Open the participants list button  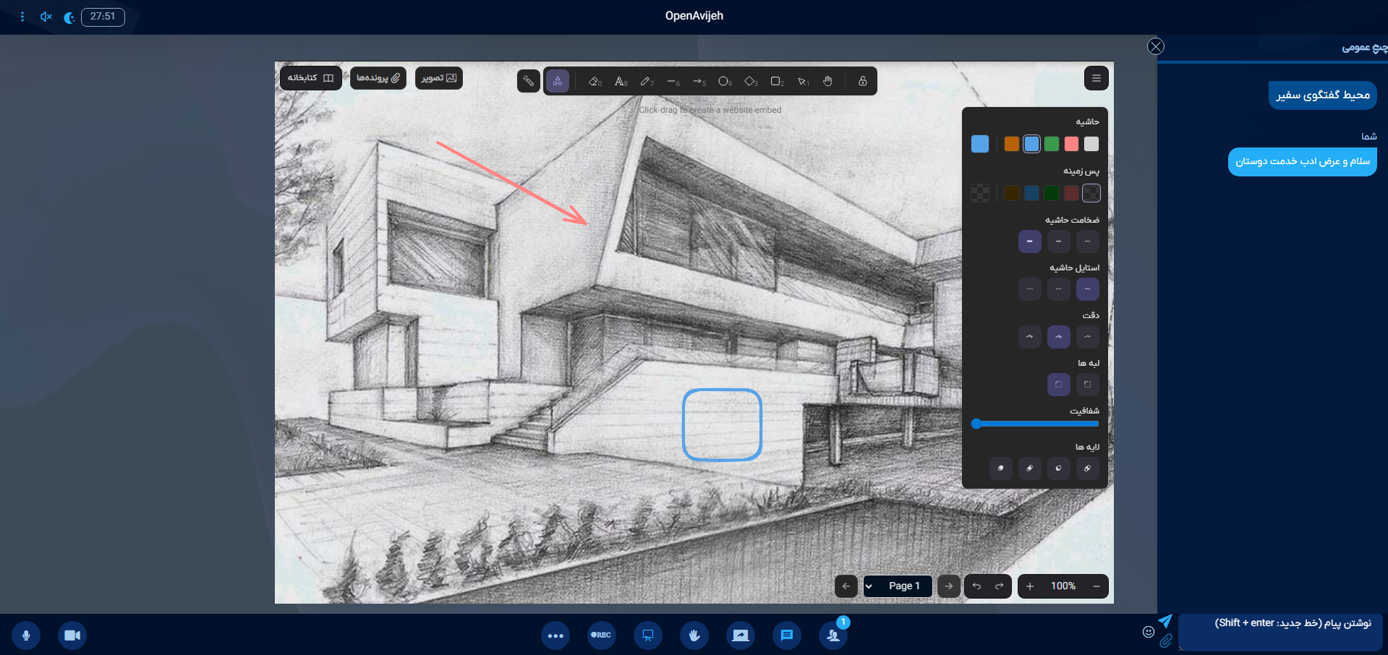[x=833, y=635]
